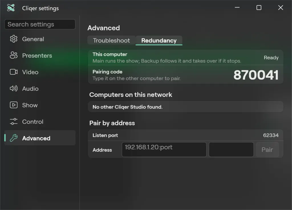The height and width of the screenshot is (210, 292).
Task: Select the Control section label
Action: (33, 122)
